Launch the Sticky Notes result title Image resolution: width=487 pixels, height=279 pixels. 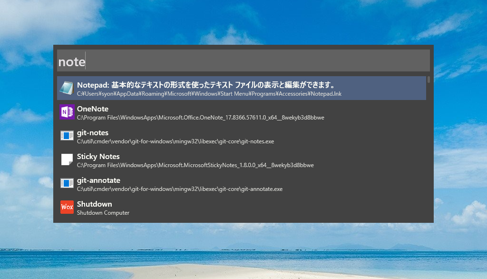click(x=98, y=157)
